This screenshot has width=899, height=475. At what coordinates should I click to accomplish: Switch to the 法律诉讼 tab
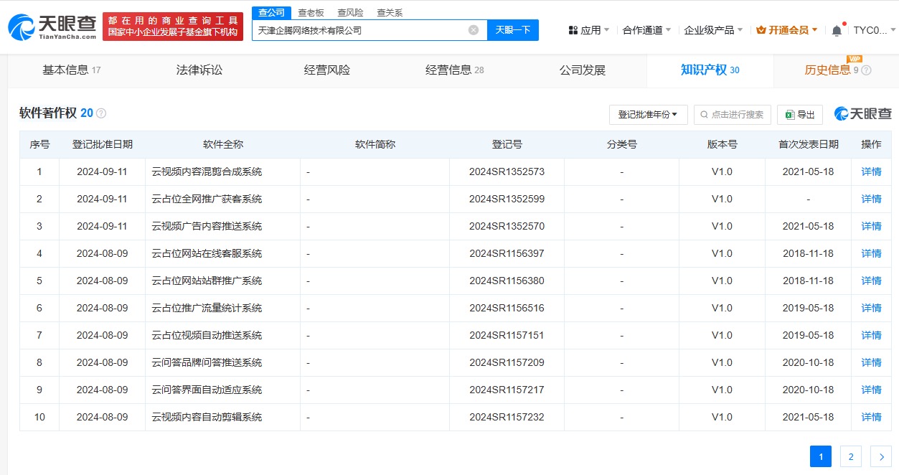pyautogui.click(x=199, y=70)
